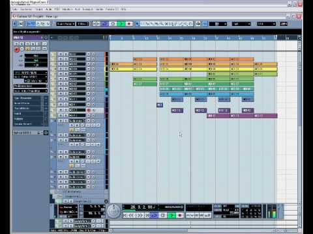Open the color selector dropdown in toolbar

coord(284,24)
